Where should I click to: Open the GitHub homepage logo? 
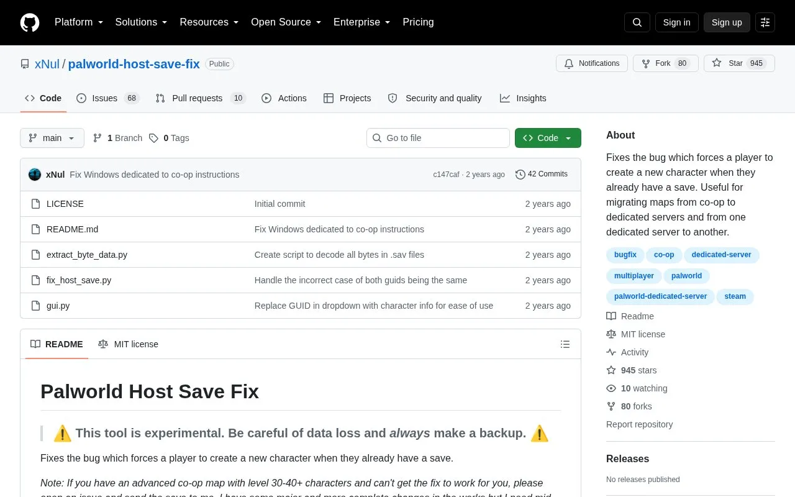(x=30, y=22)
